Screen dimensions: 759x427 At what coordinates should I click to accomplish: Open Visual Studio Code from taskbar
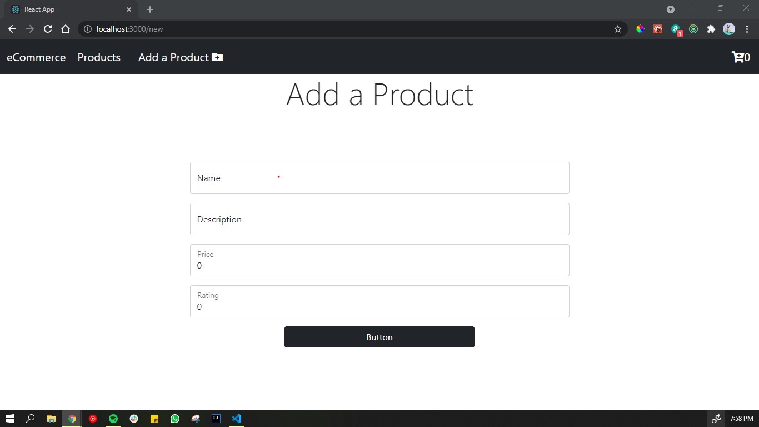(237, 419)
